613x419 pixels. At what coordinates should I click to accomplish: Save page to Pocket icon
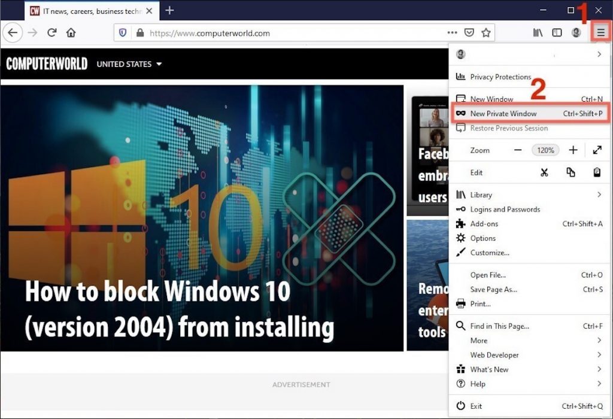[470, 33]
